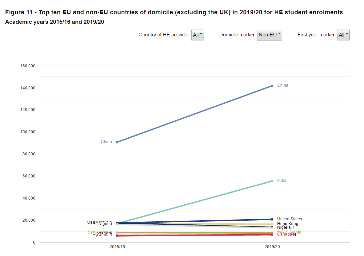
Task: Click the United States series label
Action: click(x=289, y=219)
